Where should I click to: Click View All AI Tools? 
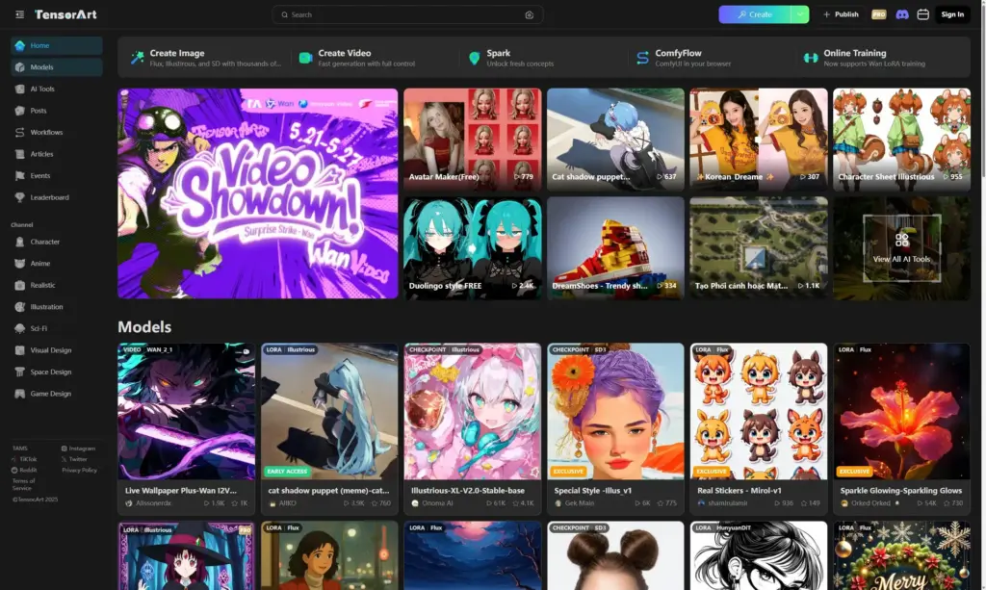901,248
